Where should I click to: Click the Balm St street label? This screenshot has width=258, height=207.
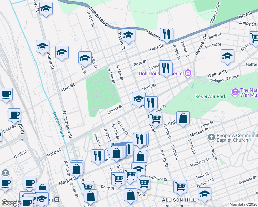pyautogui.click(x=97, y=140)
